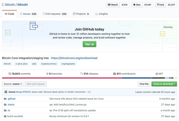Screen dimensions: 179x121
Task: Open the Issues tab
Action: 28,14
